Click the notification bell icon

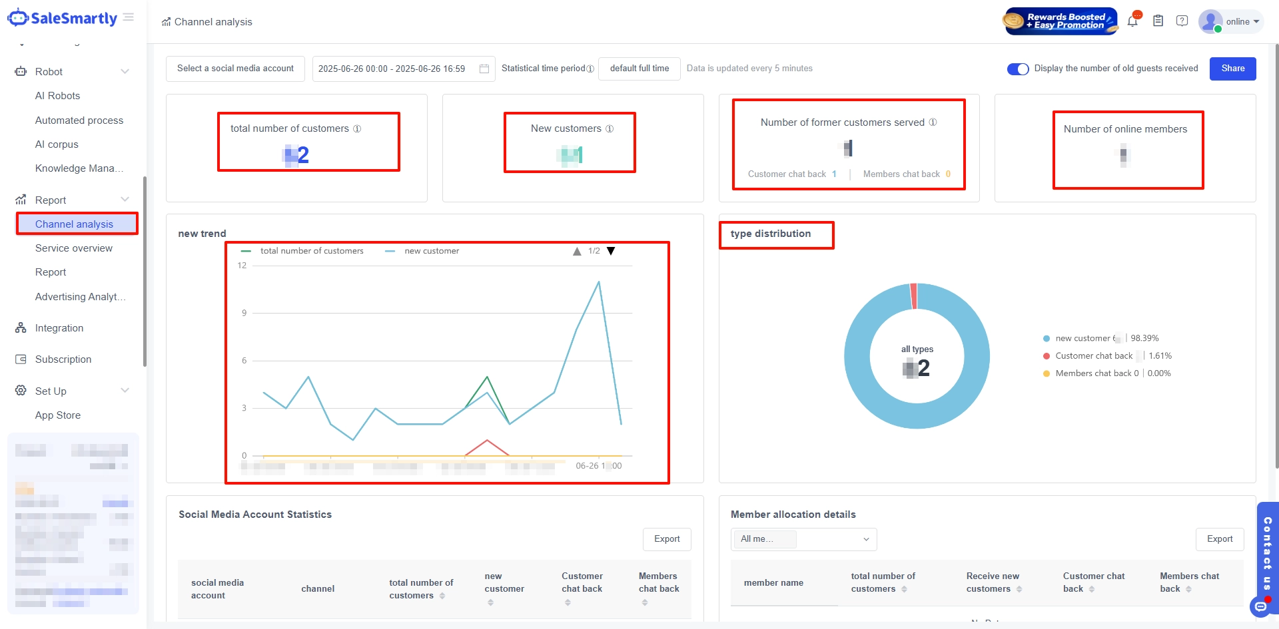click(1132, 21)
